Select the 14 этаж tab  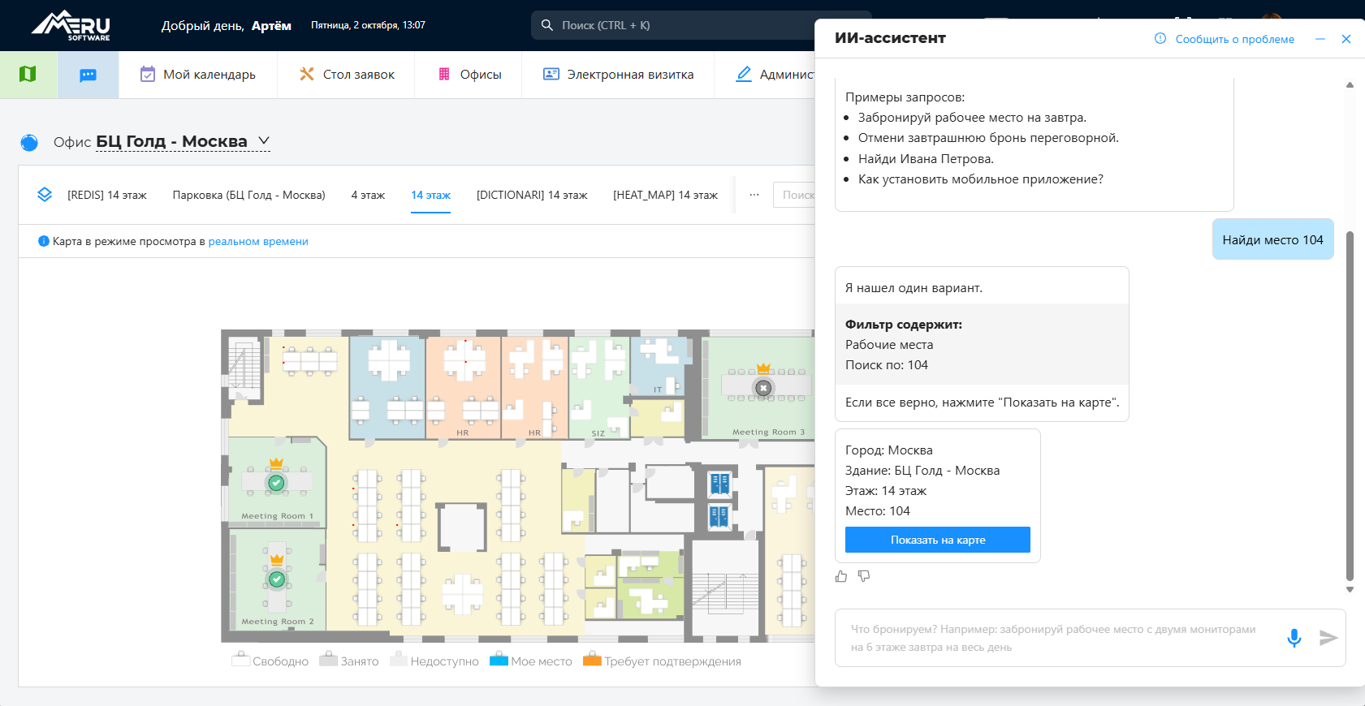[430, 195]
